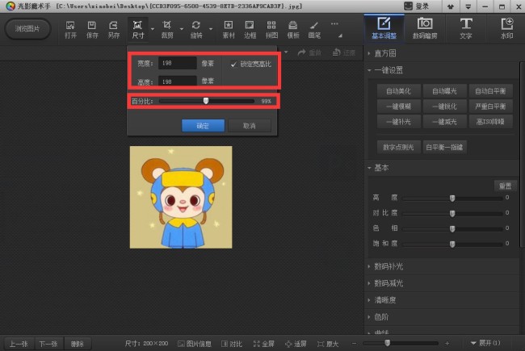The image size is (525, 351).
Task: Switch to the 数码暗房 tab
Action: (423, 28)
